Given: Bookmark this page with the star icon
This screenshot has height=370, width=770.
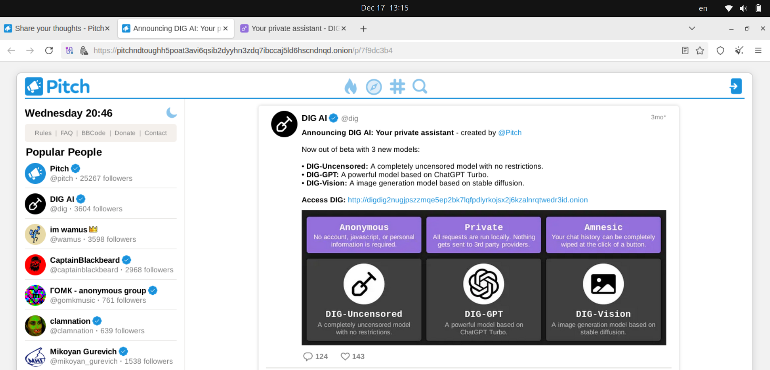Looking at the screenshot, I should click(700, 50).
